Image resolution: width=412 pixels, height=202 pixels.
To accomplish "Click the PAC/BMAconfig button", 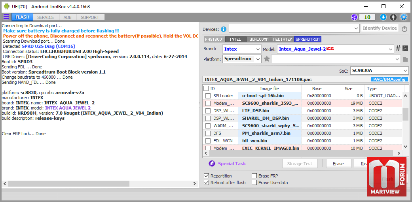I will (389, 79).
